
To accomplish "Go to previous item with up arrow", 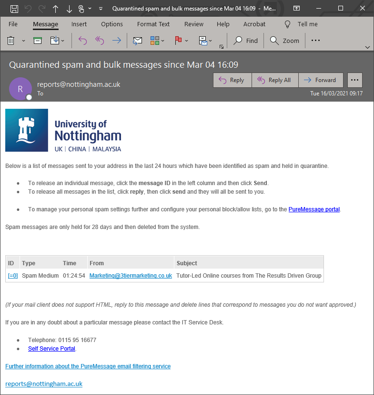I will 56,9.
